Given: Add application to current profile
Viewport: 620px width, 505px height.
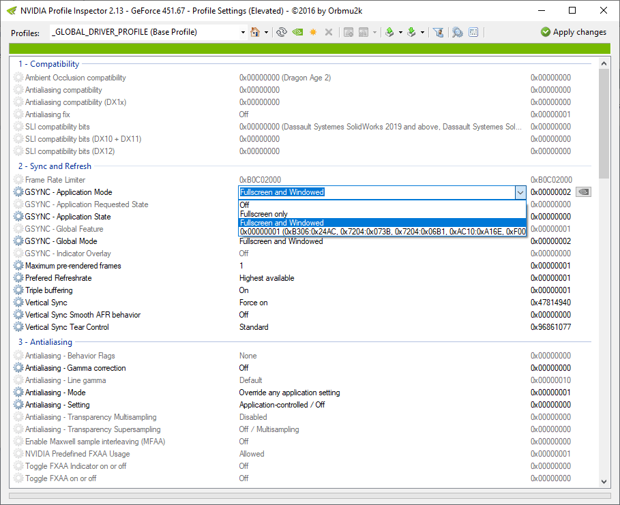Looking at the screenshot, I should pos(349,31).
